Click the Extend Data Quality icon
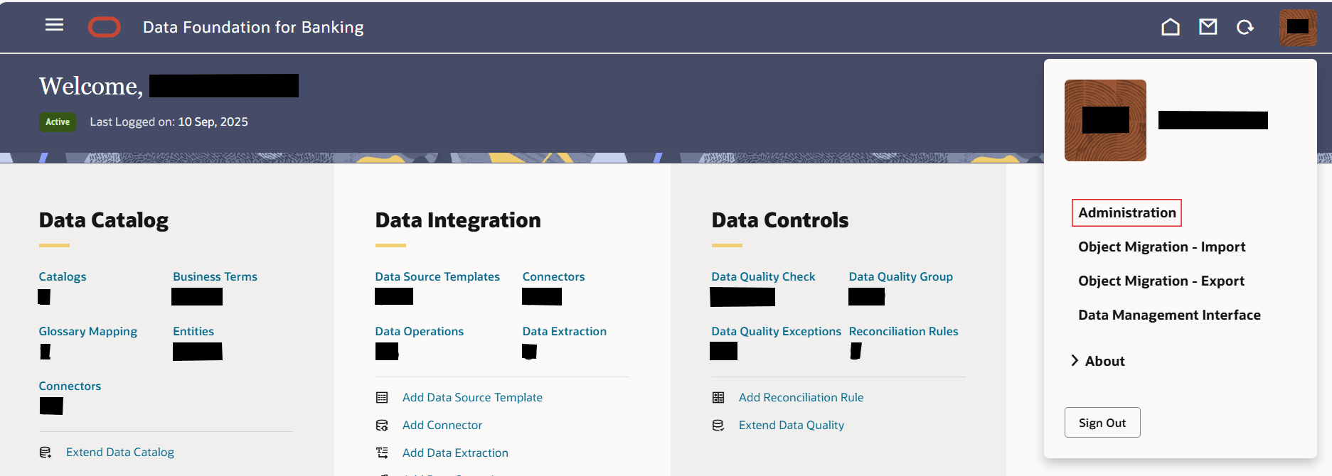This screenshot has height=476, width=1332. tap(718, 426)
